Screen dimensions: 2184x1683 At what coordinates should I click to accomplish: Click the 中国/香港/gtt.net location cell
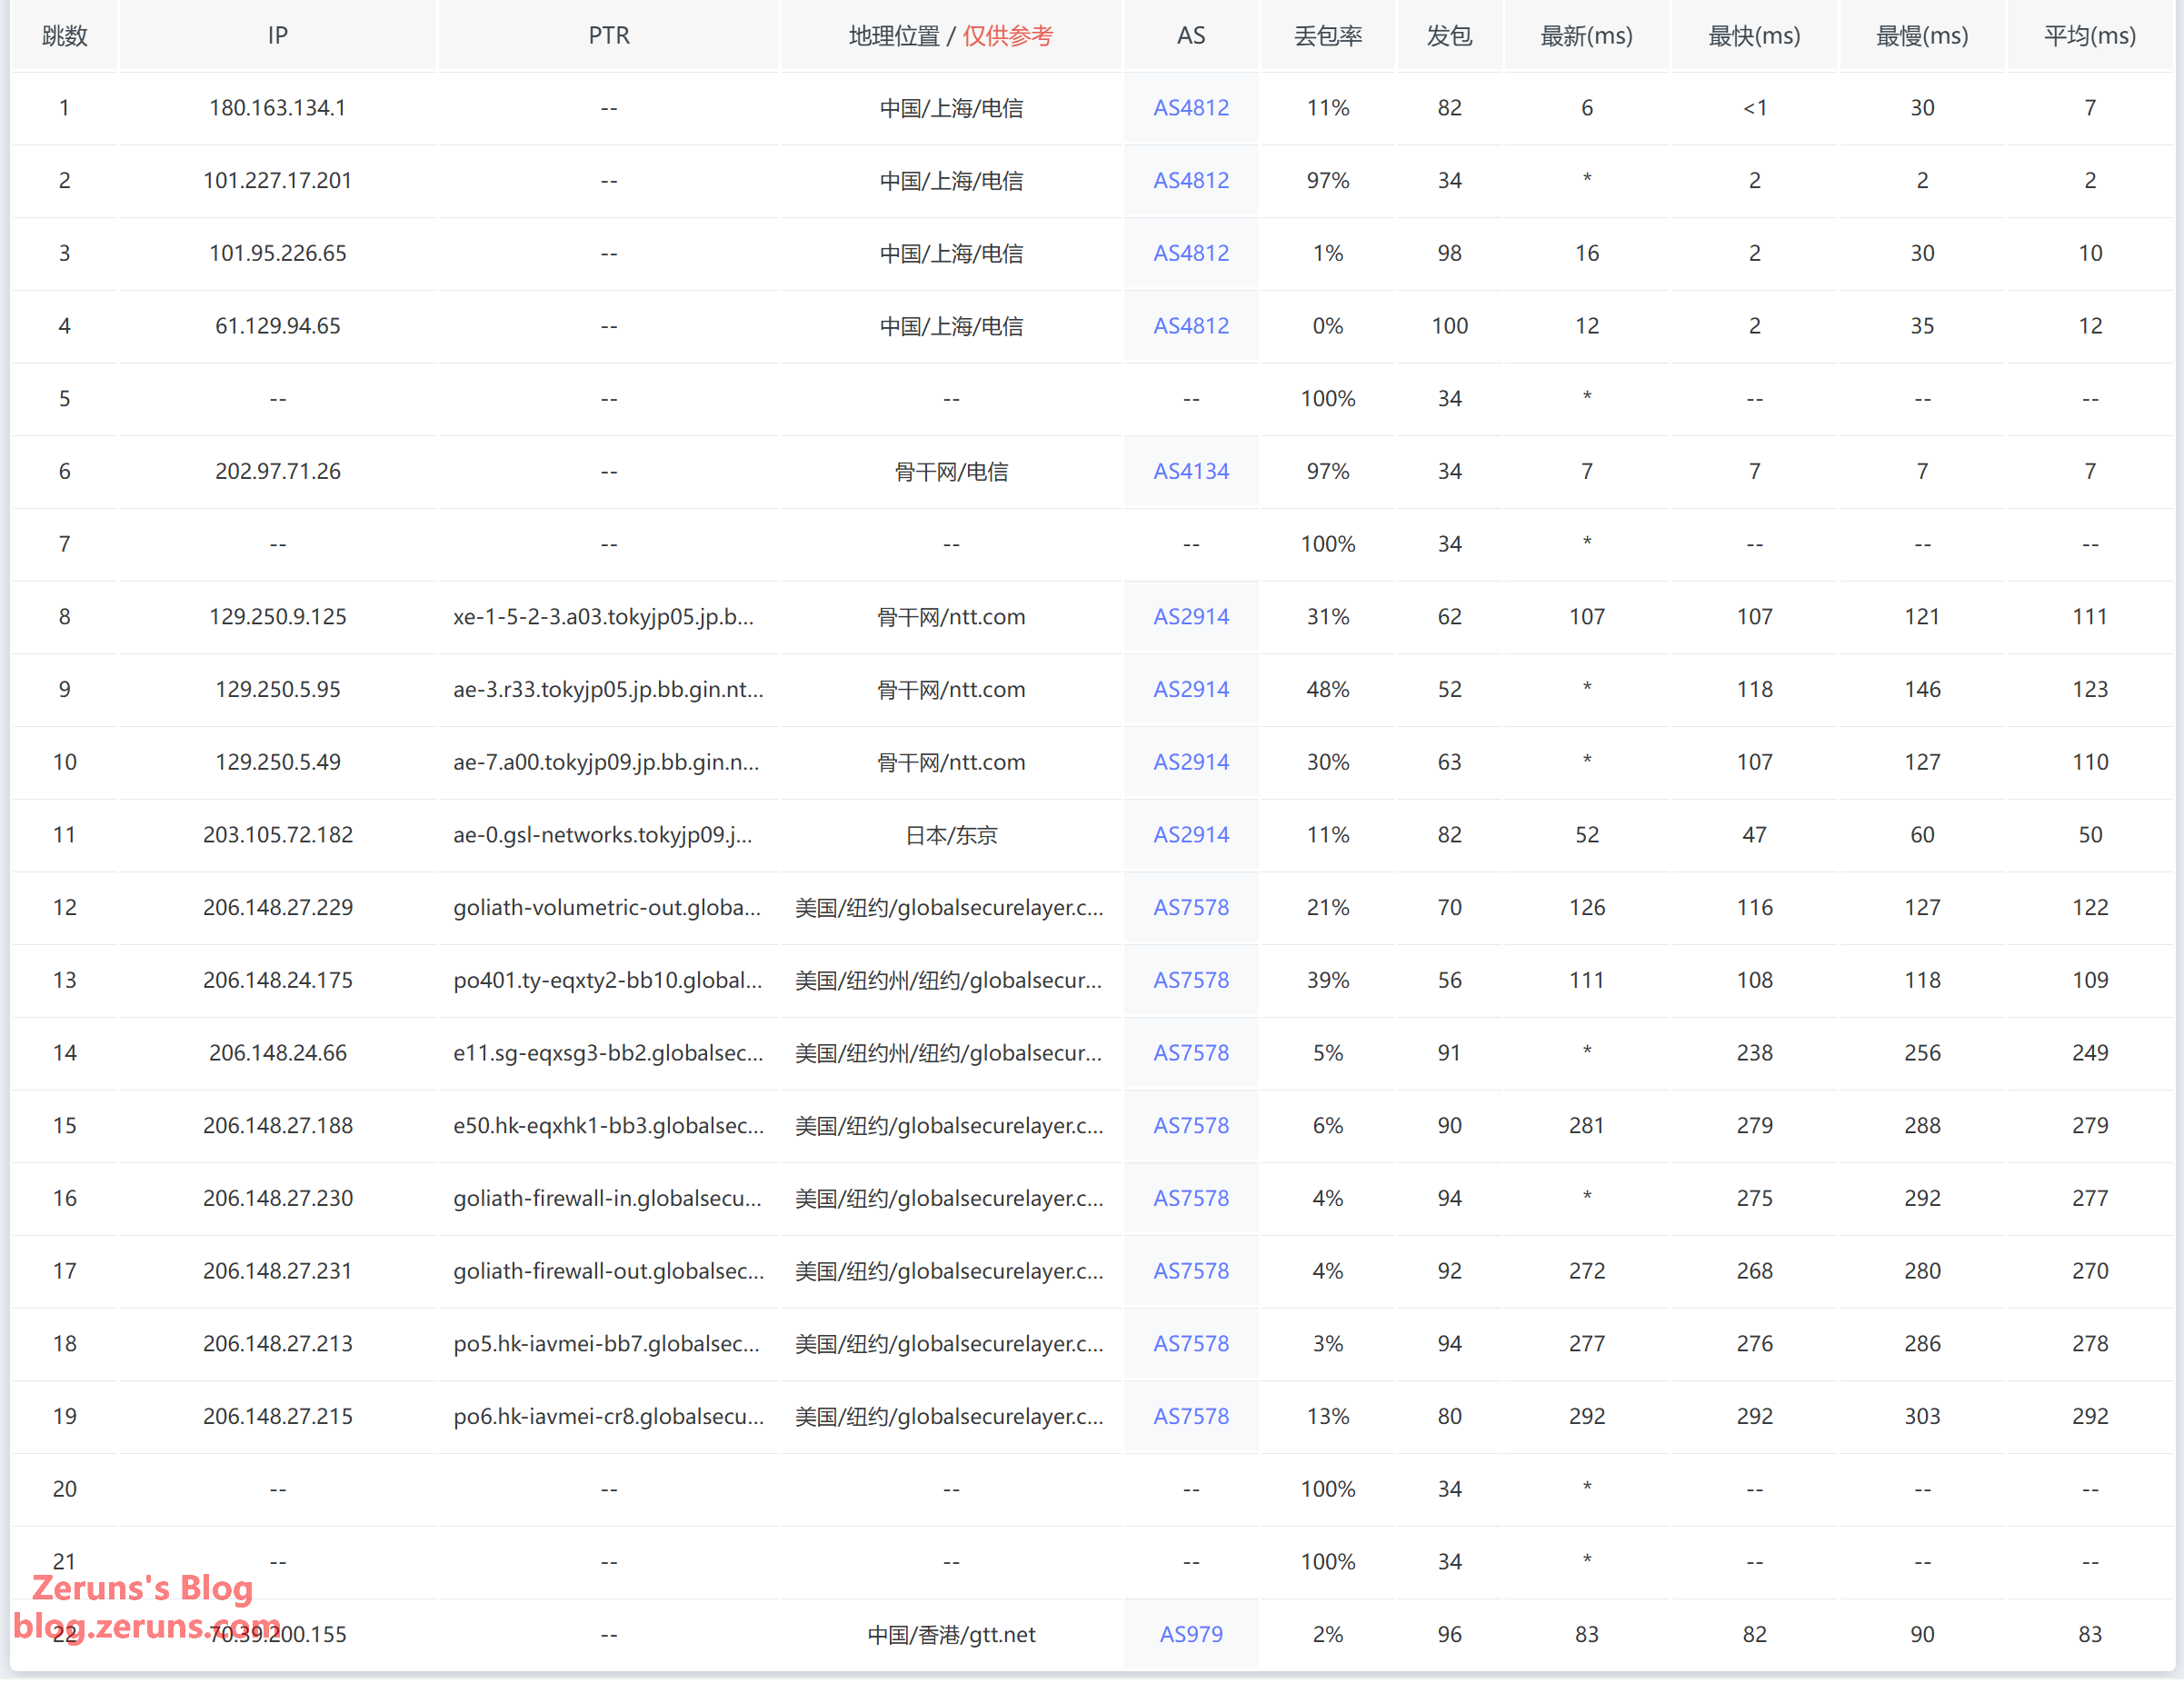click(950, 1634)
